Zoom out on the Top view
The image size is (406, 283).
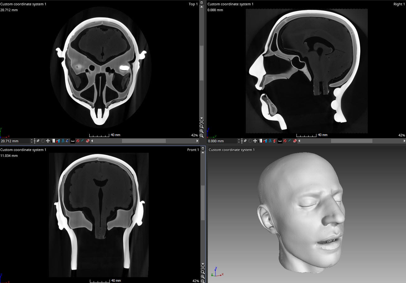click(202, 135)
